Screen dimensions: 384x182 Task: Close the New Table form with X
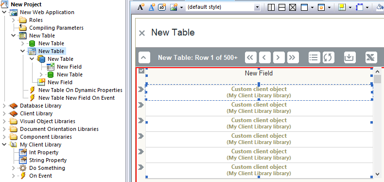[142, 33]
